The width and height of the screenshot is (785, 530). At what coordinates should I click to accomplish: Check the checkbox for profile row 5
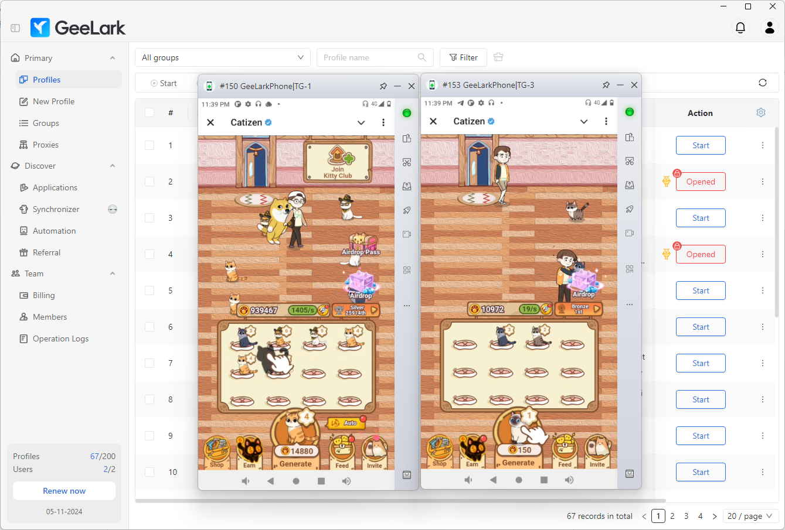coord(149,290)
